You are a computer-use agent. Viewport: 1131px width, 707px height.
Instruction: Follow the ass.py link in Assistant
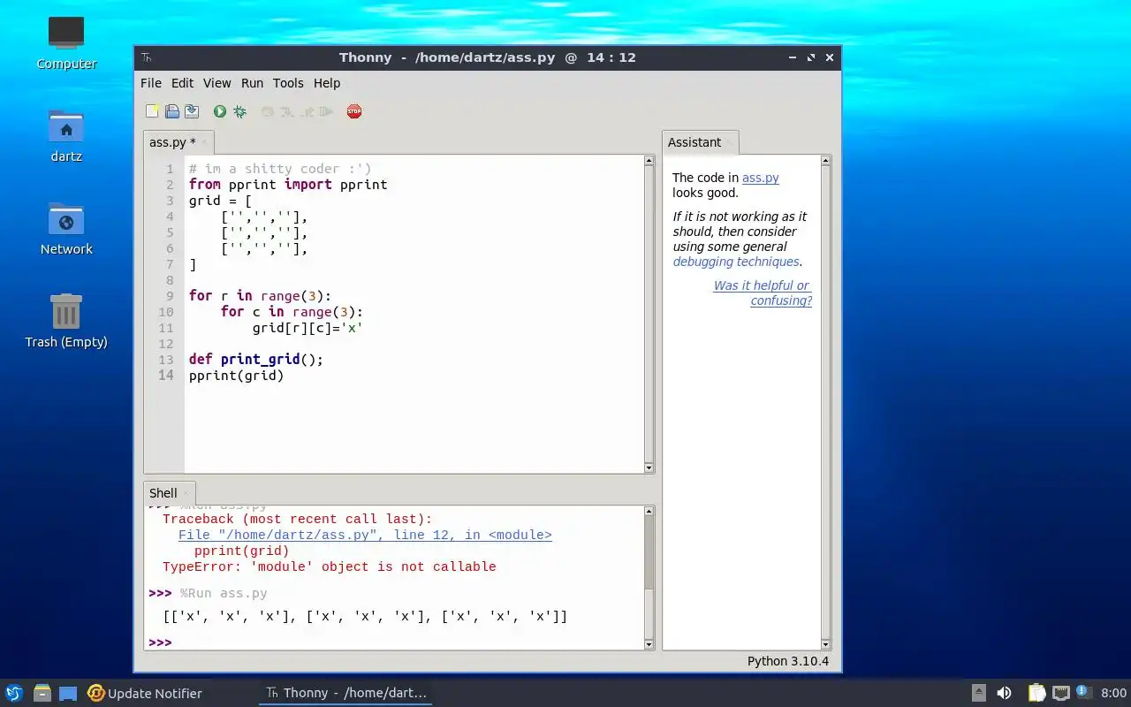761,178
